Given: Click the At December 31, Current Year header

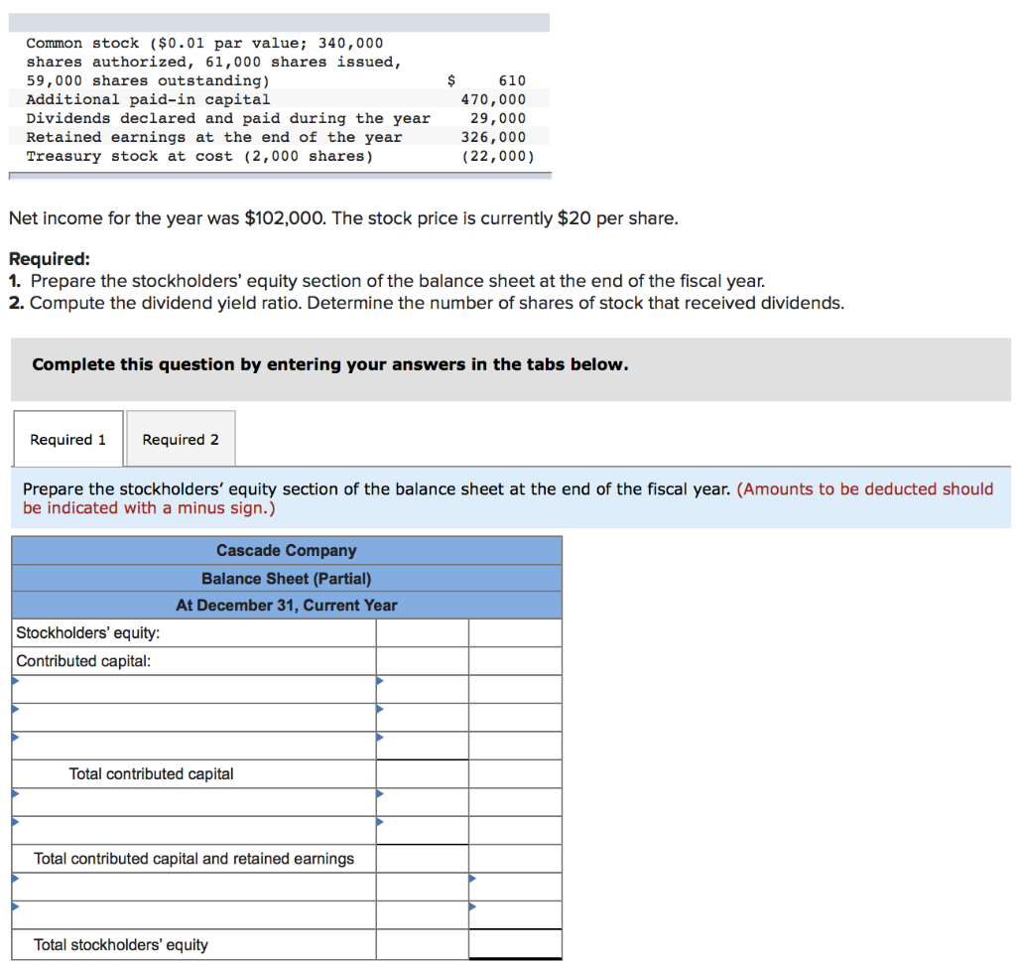Looking at the screenshot, I should point(286,605).
